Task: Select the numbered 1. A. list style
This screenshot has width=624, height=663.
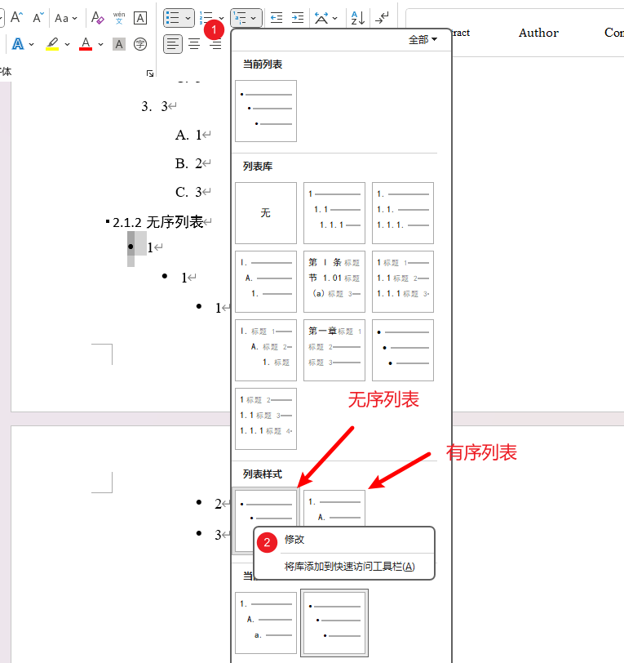Action: click(334, 508)
